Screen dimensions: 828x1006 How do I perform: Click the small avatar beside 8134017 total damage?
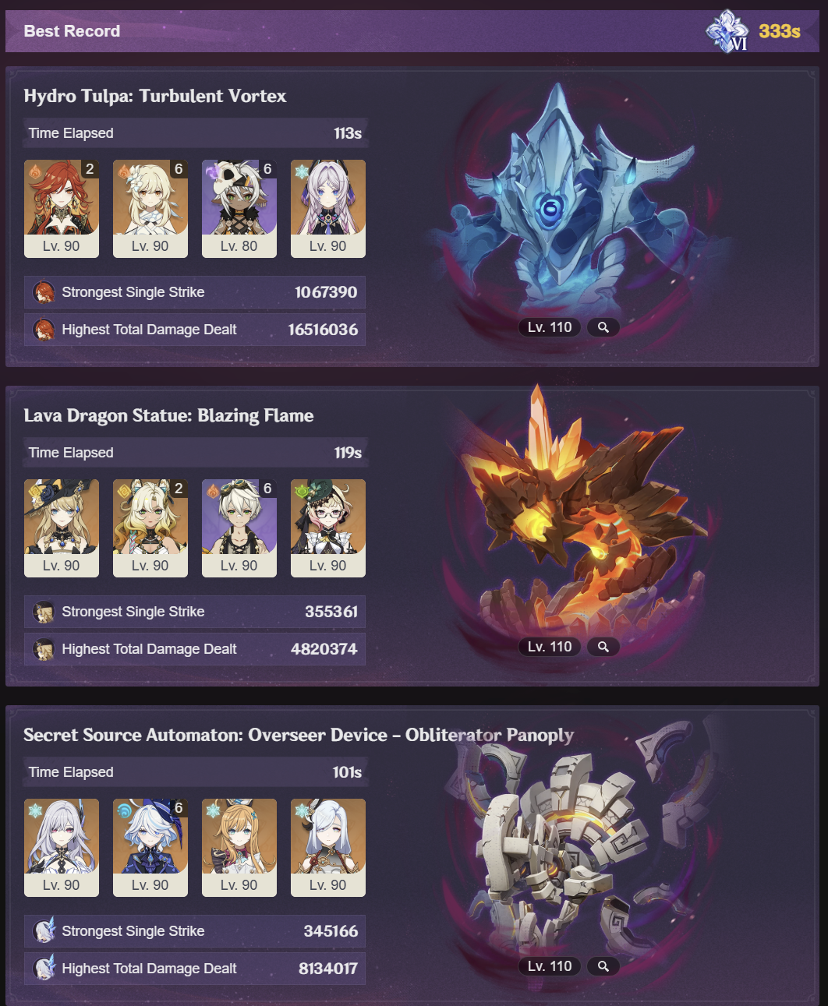44,969
